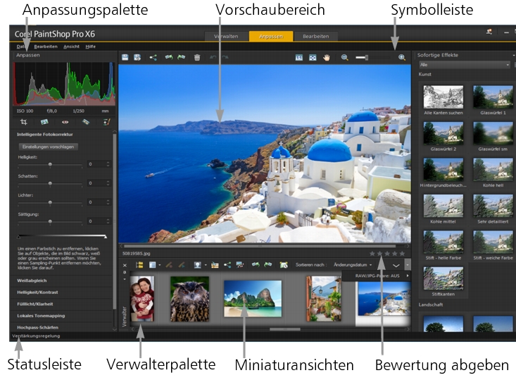This screenshot has width=516, height=380.
Task: Select the owl thumbnail in organizer
Action: [x=189, y=298]
